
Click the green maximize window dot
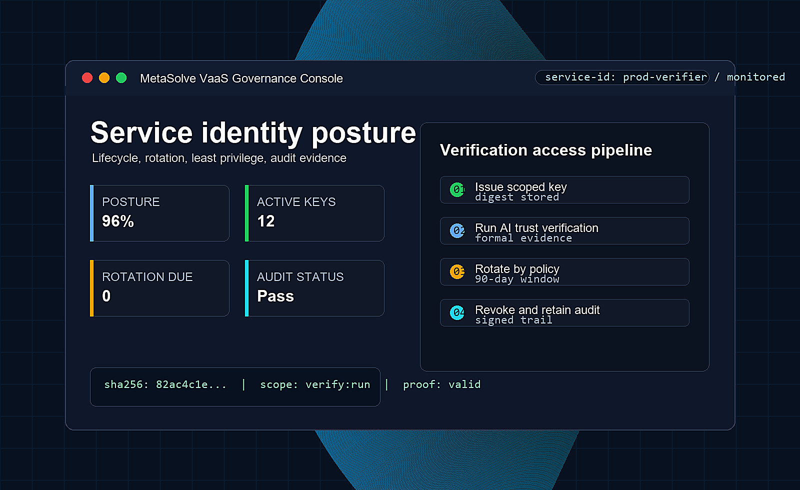(x=121, y=78)
